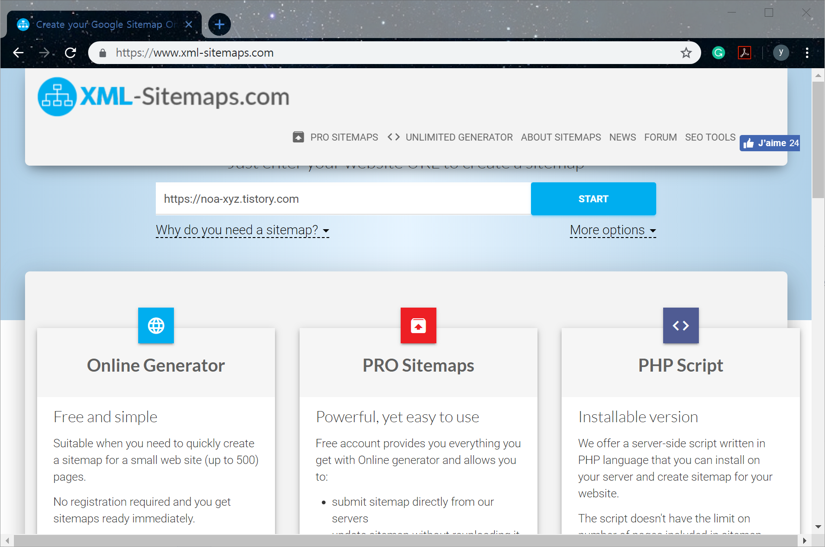Open the UNLIMITED GENERATOR menu item
The height and width of the screenshot is (547, 825).
click(x=459, y=137)
